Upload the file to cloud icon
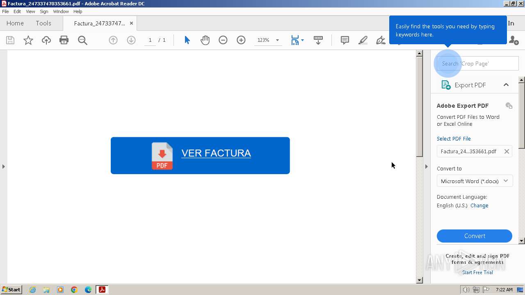This screenshot has width=525, height=295. [46, 40]
